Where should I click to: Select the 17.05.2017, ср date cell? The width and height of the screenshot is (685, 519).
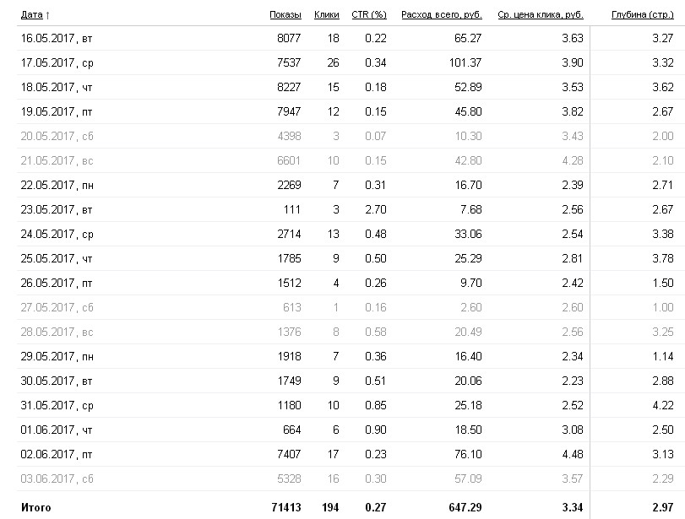[x=55, y=62]
